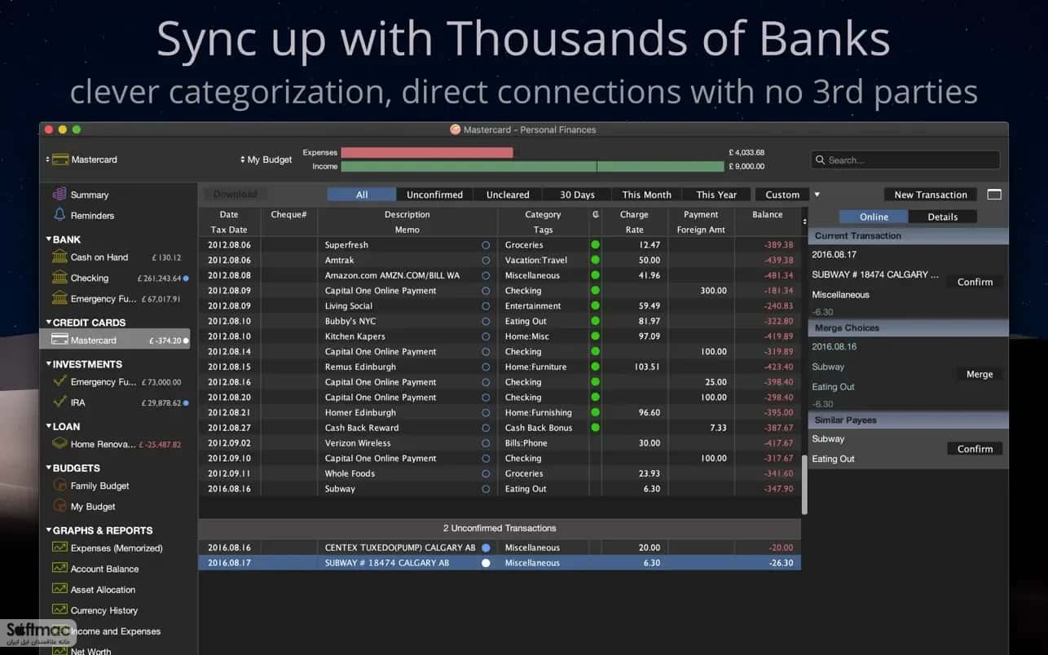The height and width of the screenshot is (655, 1048).
Task: Open the My Budget pie icon
Action: tap(59, 506)
